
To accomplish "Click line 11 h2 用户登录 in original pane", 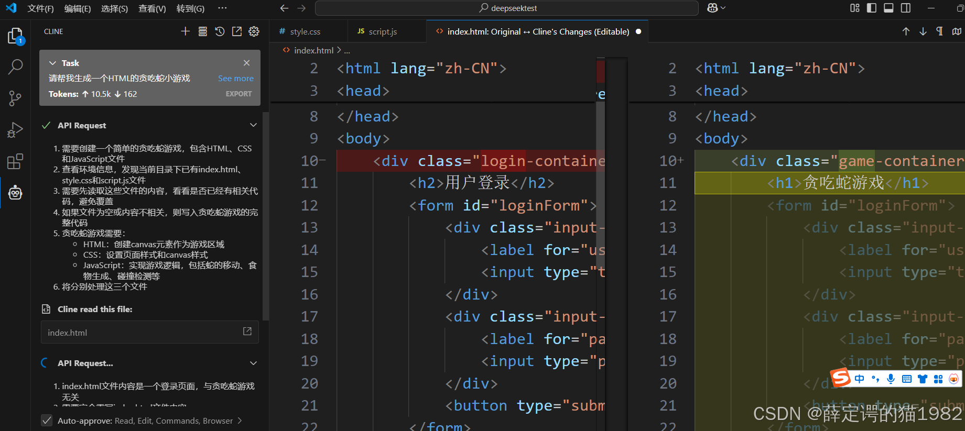I will point(481,183).
